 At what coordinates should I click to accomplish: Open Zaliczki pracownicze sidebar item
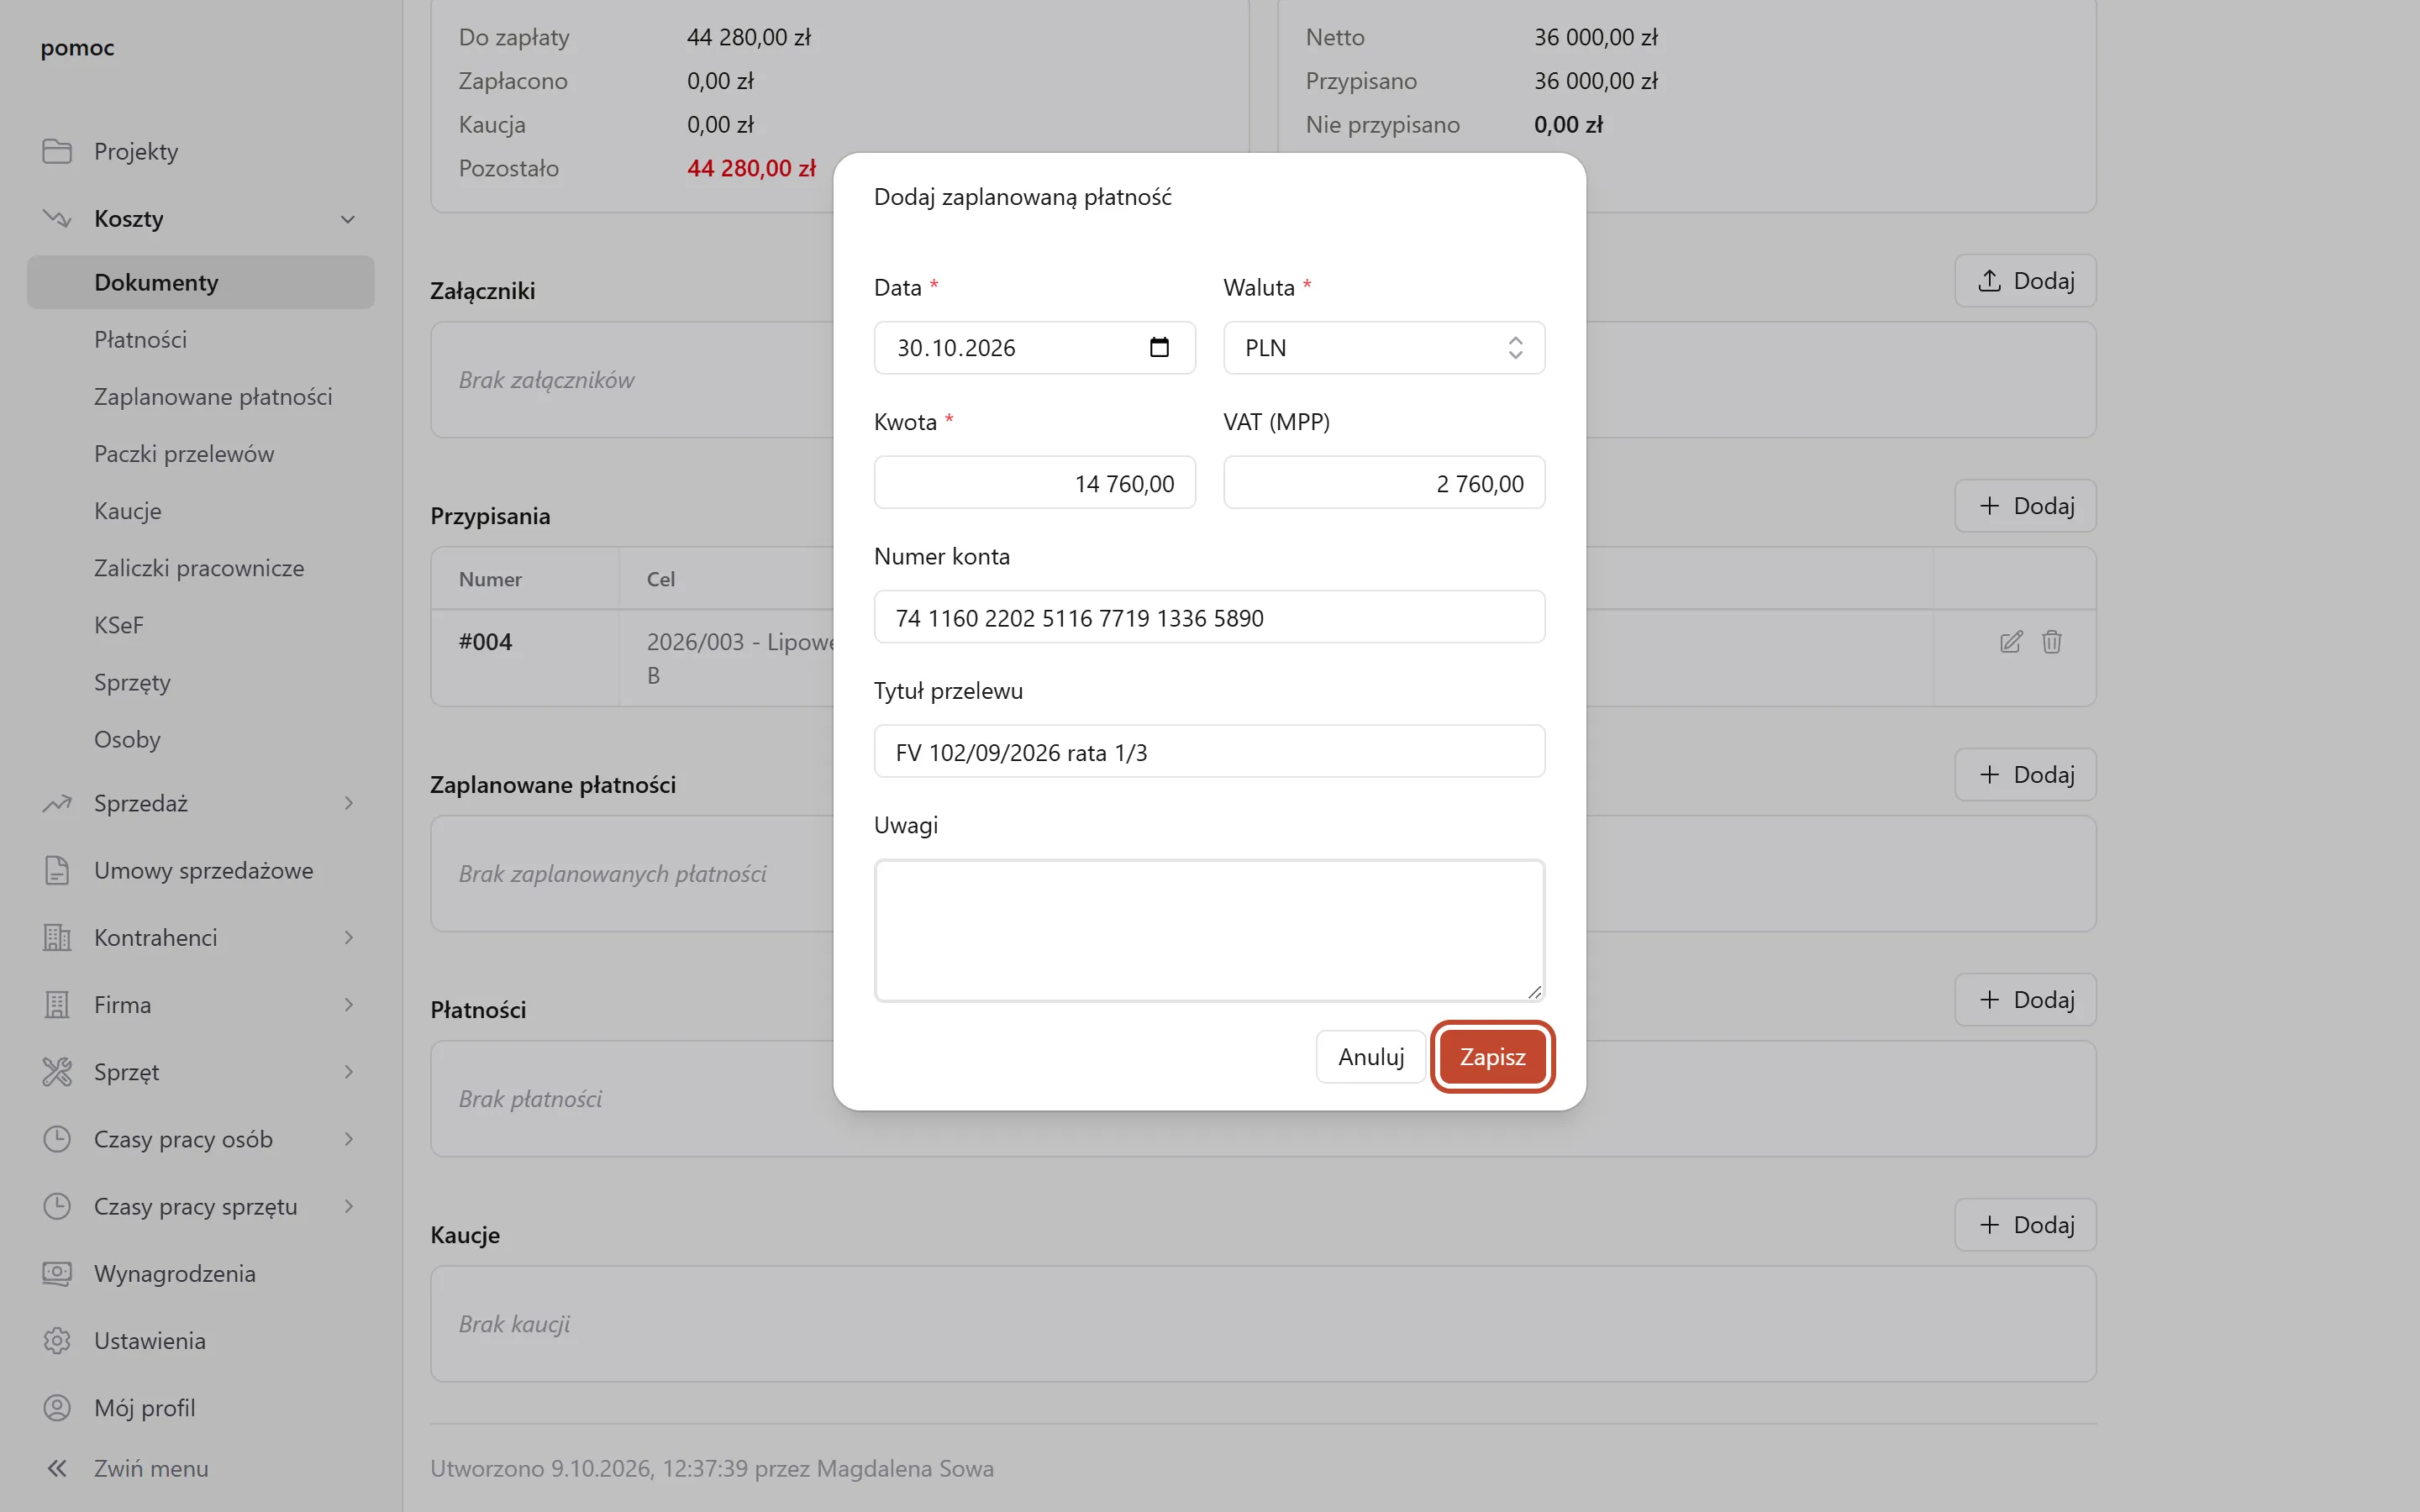(200, 567)
